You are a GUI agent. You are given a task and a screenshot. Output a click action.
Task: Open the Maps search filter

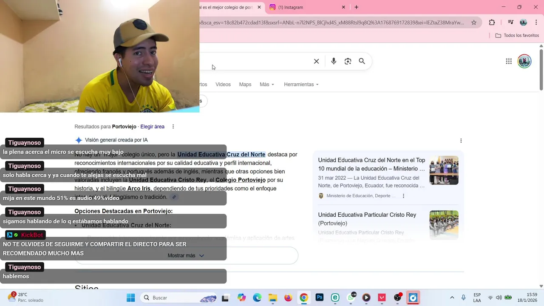click(245, 85)
